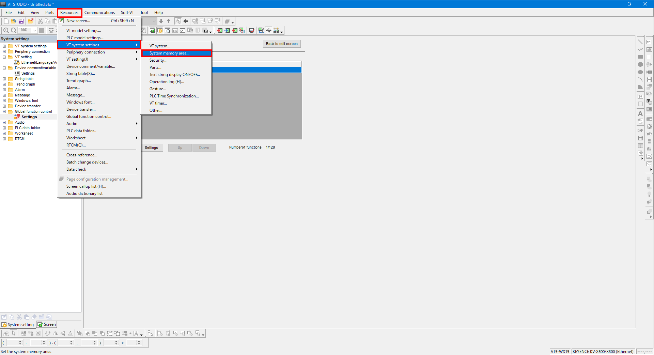Expand the Alarm tree node
This screenshot has width=654, height=355.
point(4,90)
